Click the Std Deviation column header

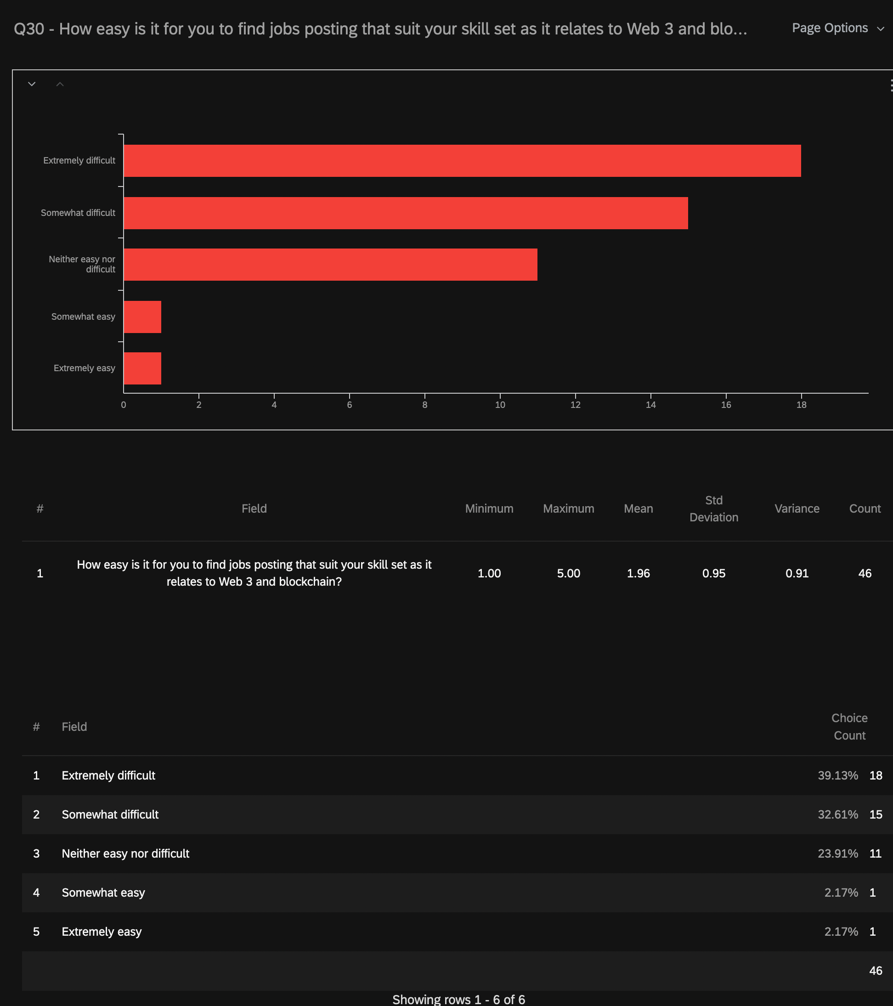click(713, 509)
